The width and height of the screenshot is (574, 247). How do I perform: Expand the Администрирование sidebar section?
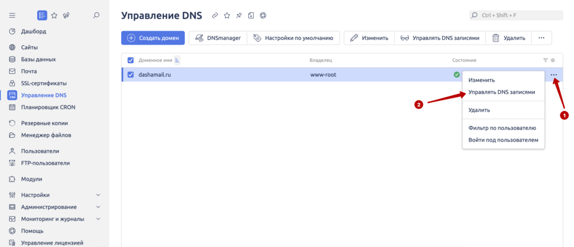[98, 207]
